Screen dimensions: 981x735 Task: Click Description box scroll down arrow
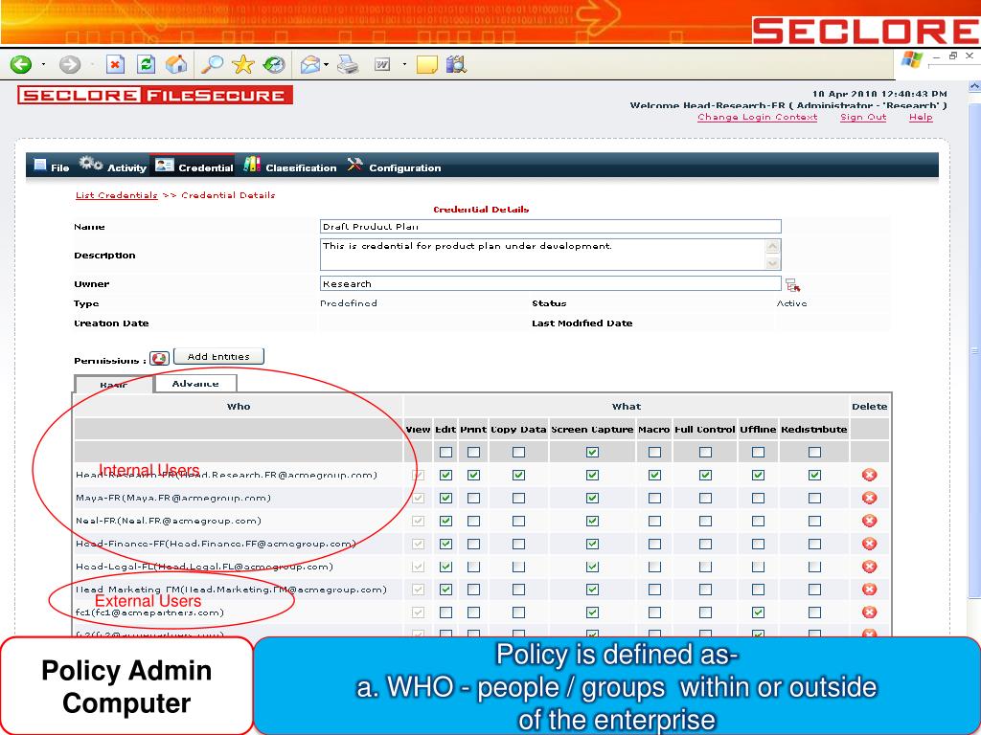tap(773, 263)
